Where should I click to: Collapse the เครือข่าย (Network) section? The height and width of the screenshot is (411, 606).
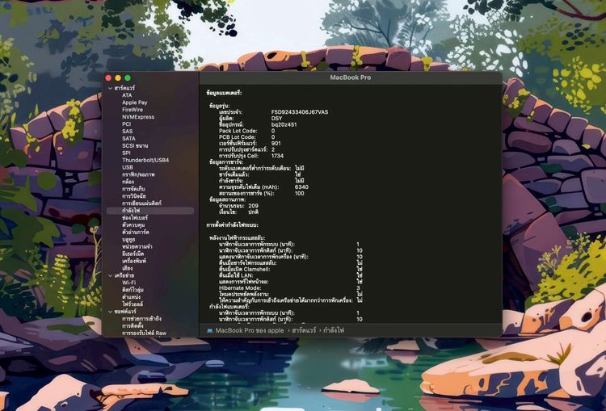(110, 275)
